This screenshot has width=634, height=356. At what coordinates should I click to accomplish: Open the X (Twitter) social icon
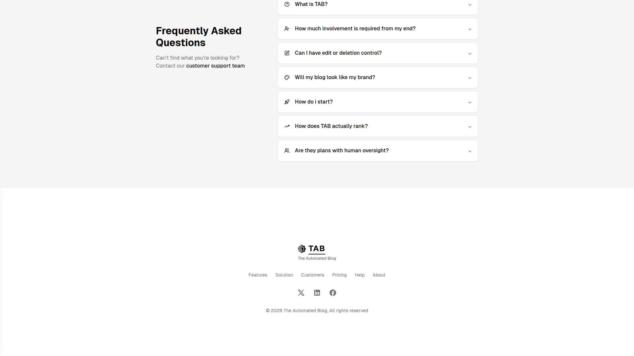tap(301, 293)
